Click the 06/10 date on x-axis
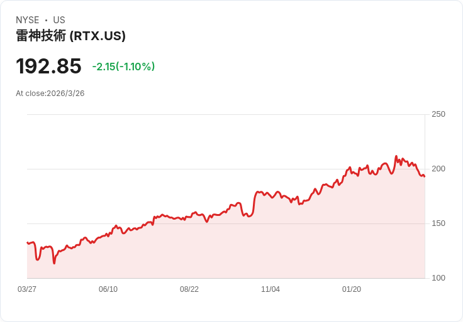 click(108, 289)
